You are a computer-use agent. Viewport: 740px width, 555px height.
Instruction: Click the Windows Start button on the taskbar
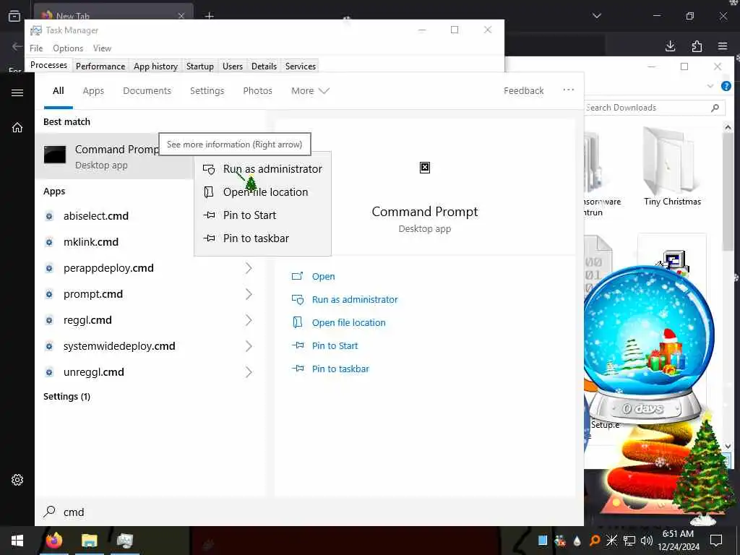[x=17, y=541]
